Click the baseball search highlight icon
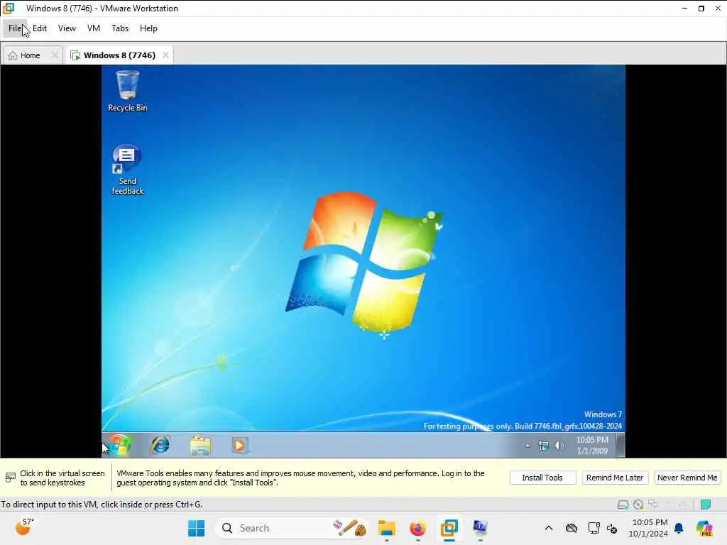 [349, 528]
